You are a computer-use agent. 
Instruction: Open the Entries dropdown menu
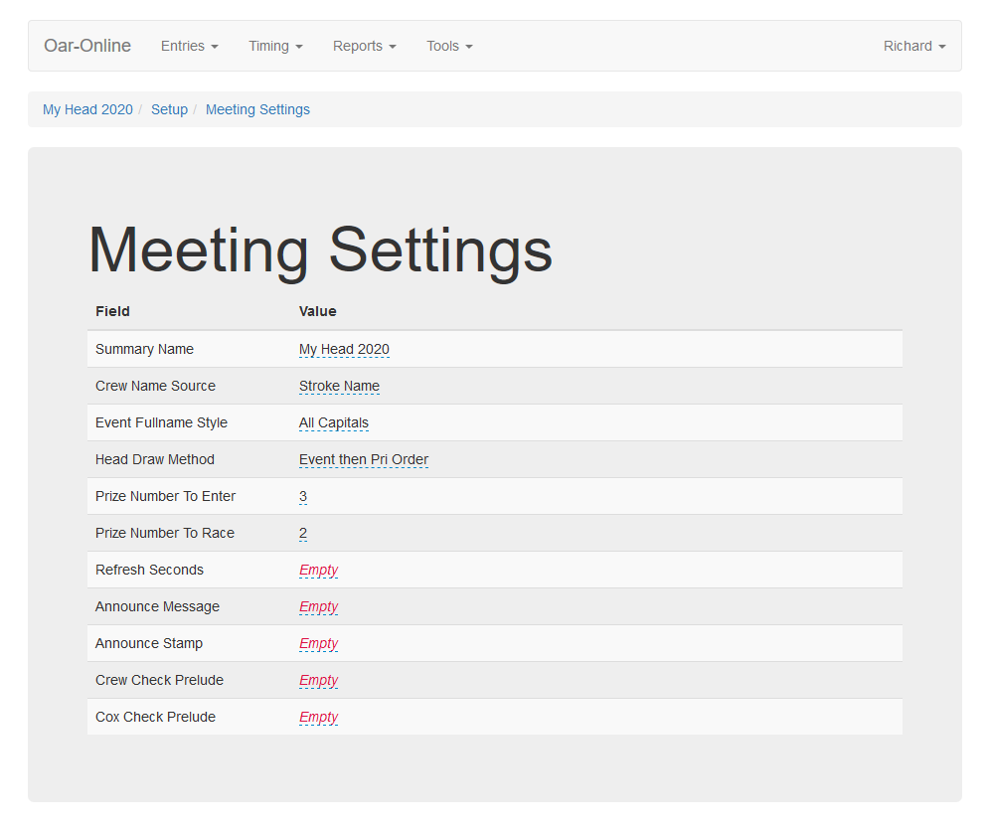click(x=189, y=46)
